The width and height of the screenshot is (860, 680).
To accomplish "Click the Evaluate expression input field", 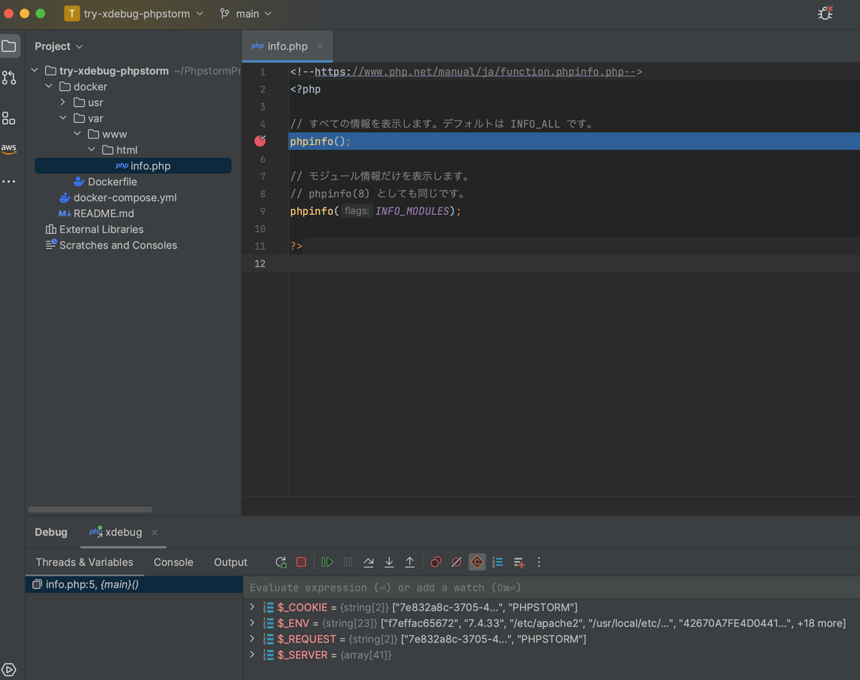I will pyautogui.click(x=551, y=588).
